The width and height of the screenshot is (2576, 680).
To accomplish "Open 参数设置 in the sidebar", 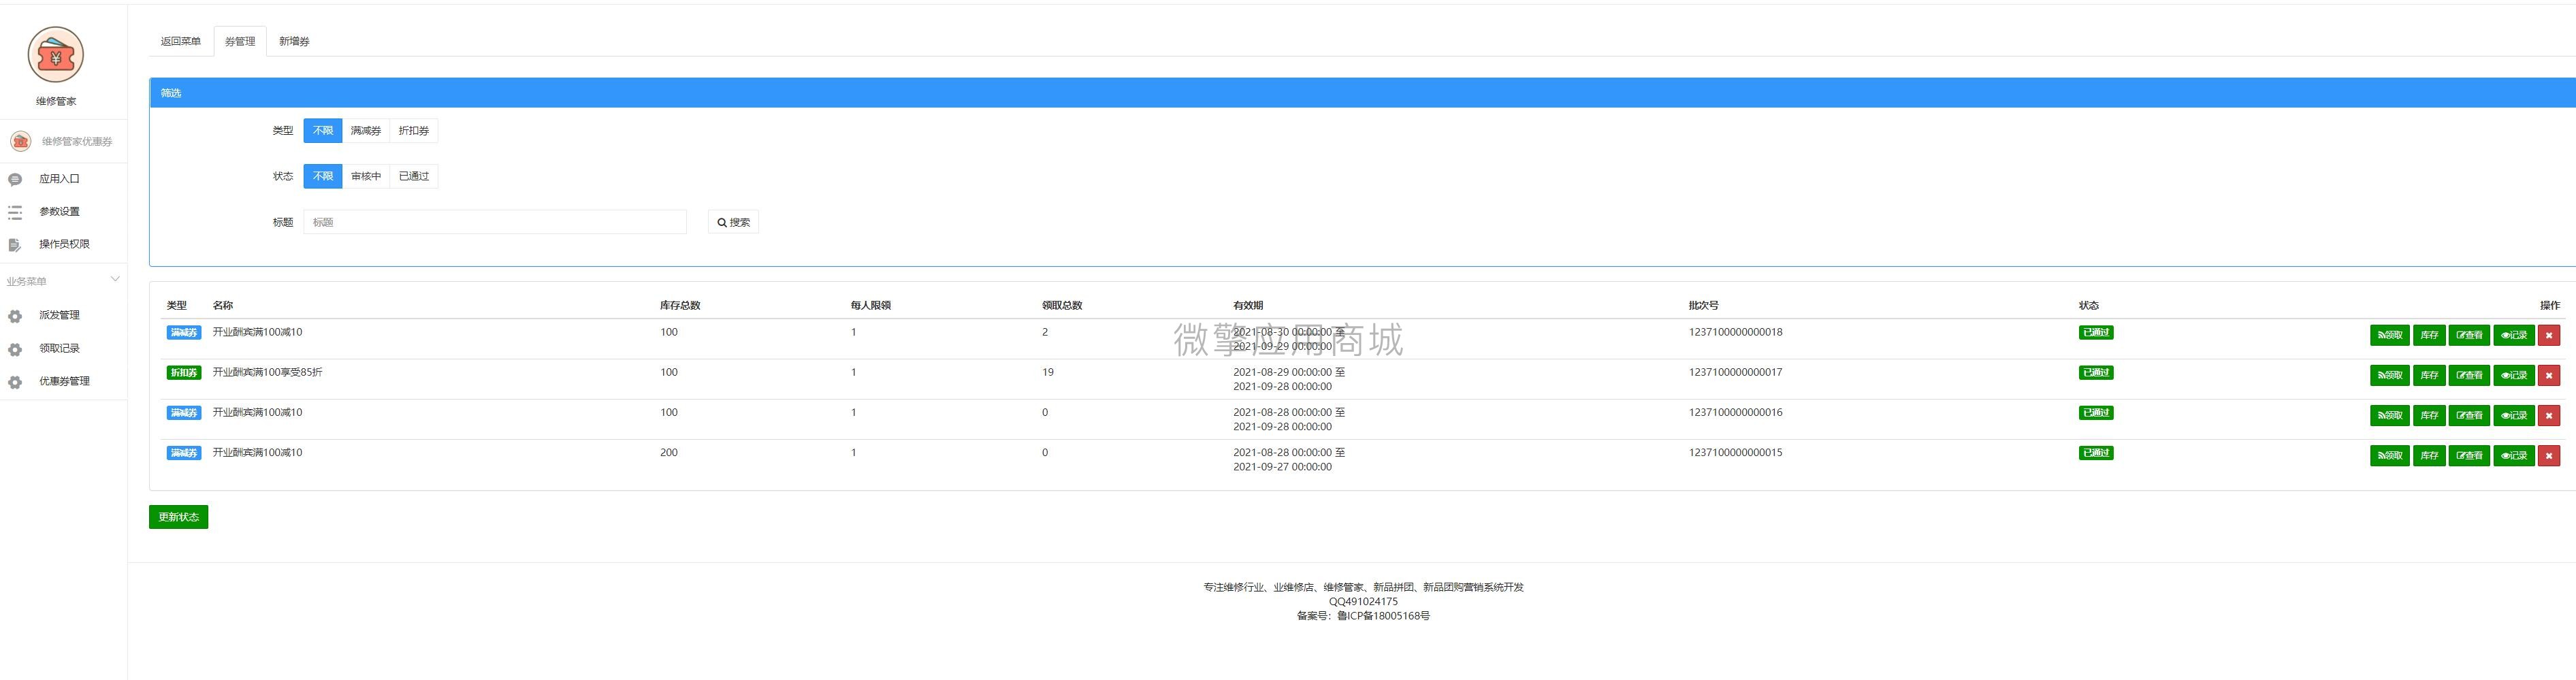I will coord(59,212).
